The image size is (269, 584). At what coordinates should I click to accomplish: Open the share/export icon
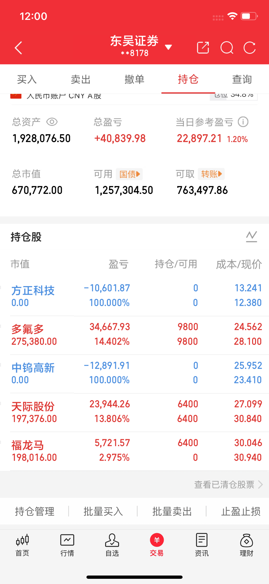(203, 48)
